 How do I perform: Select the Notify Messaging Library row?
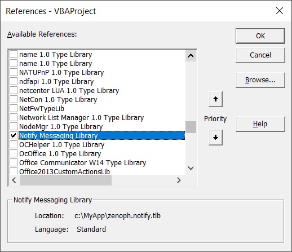coord(101,135)
